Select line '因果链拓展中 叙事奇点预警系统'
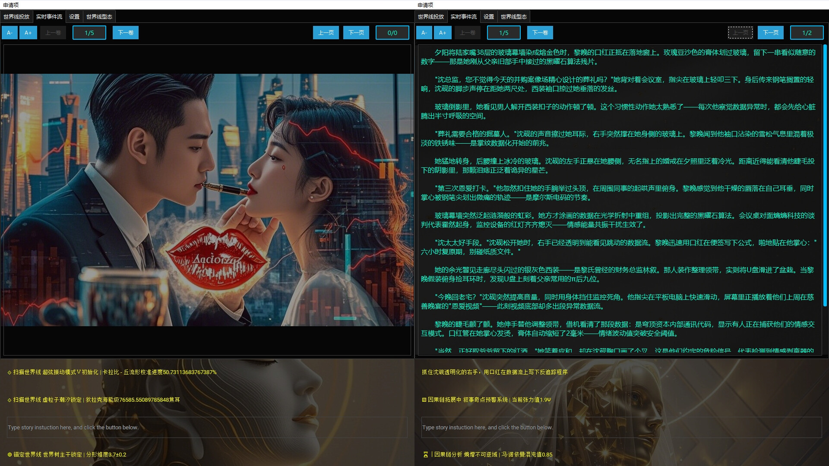The width and height of the screenshot is (829, 466). point(487,400)
